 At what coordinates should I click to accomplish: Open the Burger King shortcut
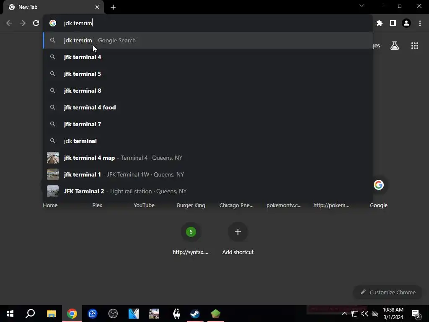pos(191,205)
